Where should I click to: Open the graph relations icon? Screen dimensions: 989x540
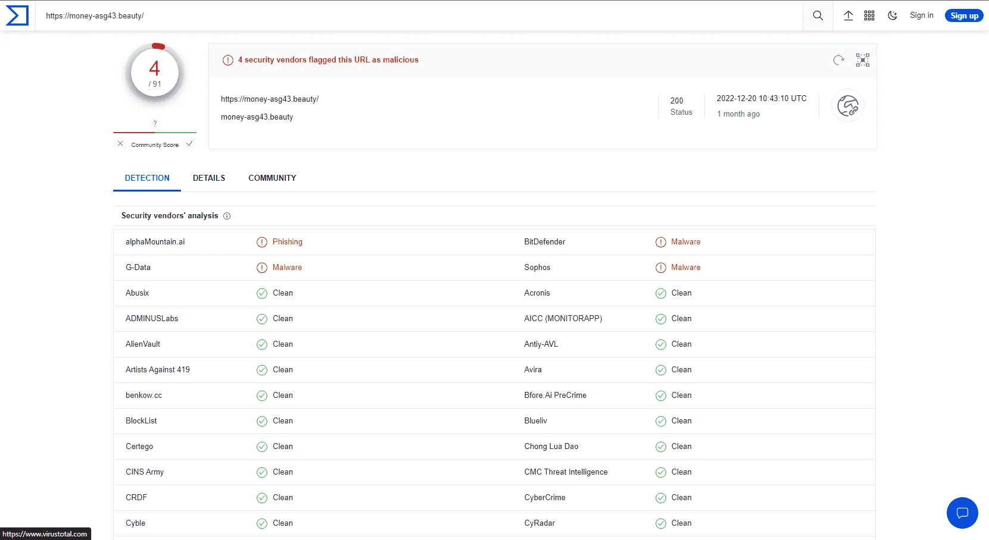(863, 60)
